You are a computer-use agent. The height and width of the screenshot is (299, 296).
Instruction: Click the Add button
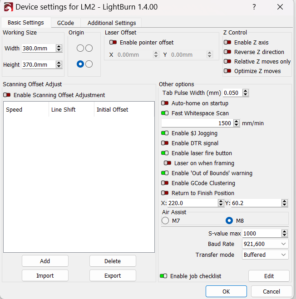pos(45,261)
